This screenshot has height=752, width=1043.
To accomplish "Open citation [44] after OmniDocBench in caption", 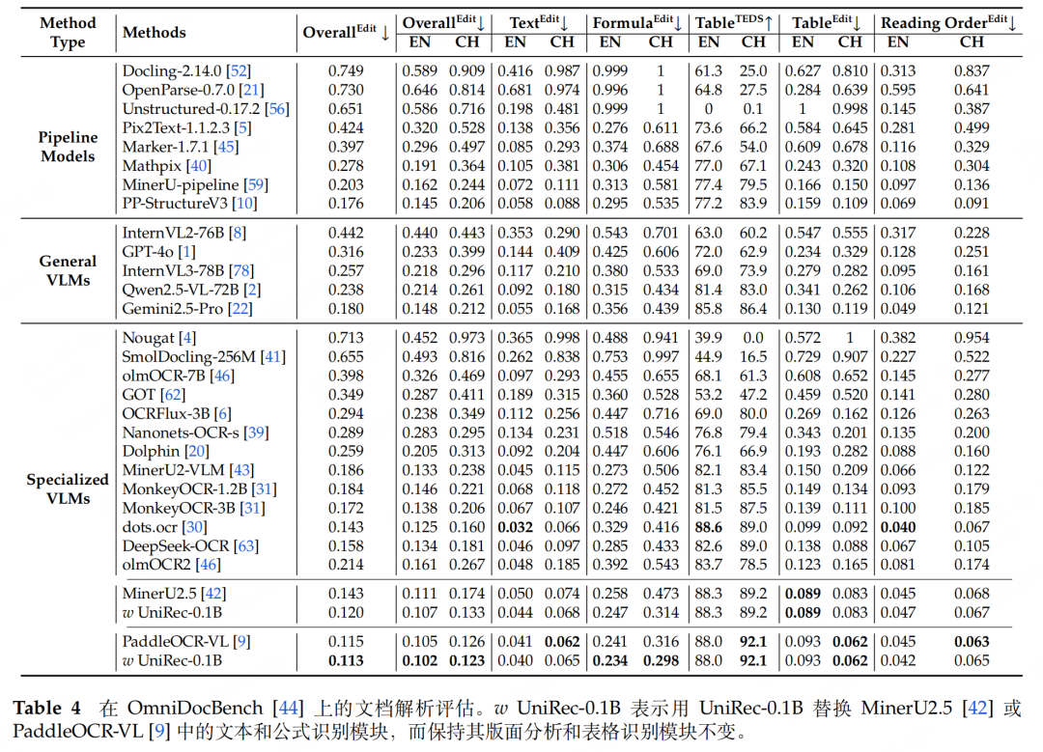I will coord(288,708).
